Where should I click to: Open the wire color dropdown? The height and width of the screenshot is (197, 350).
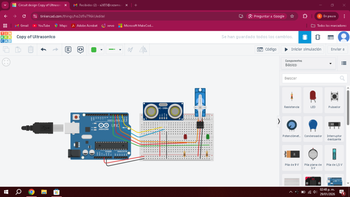tap(102, 50)
